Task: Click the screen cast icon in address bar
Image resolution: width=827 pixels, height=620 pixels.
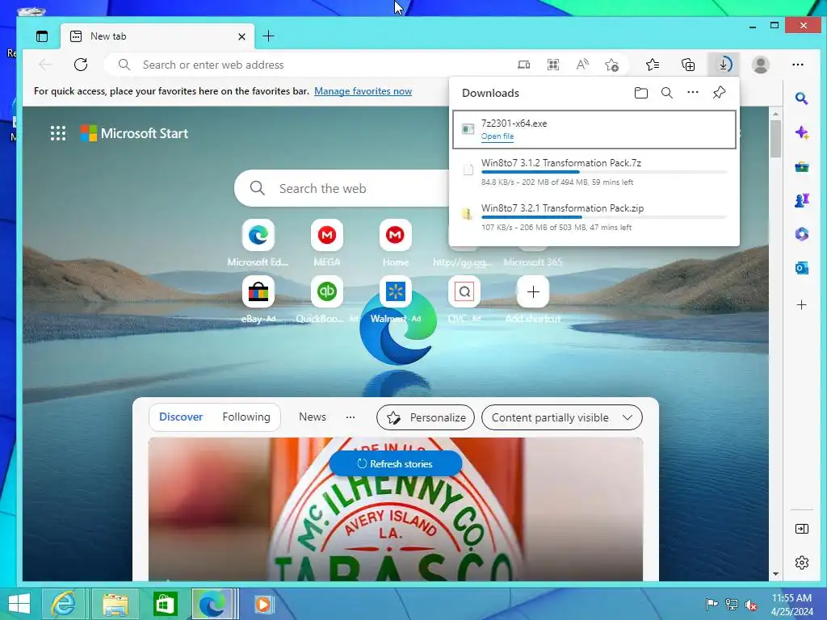Action: (523, 65)
